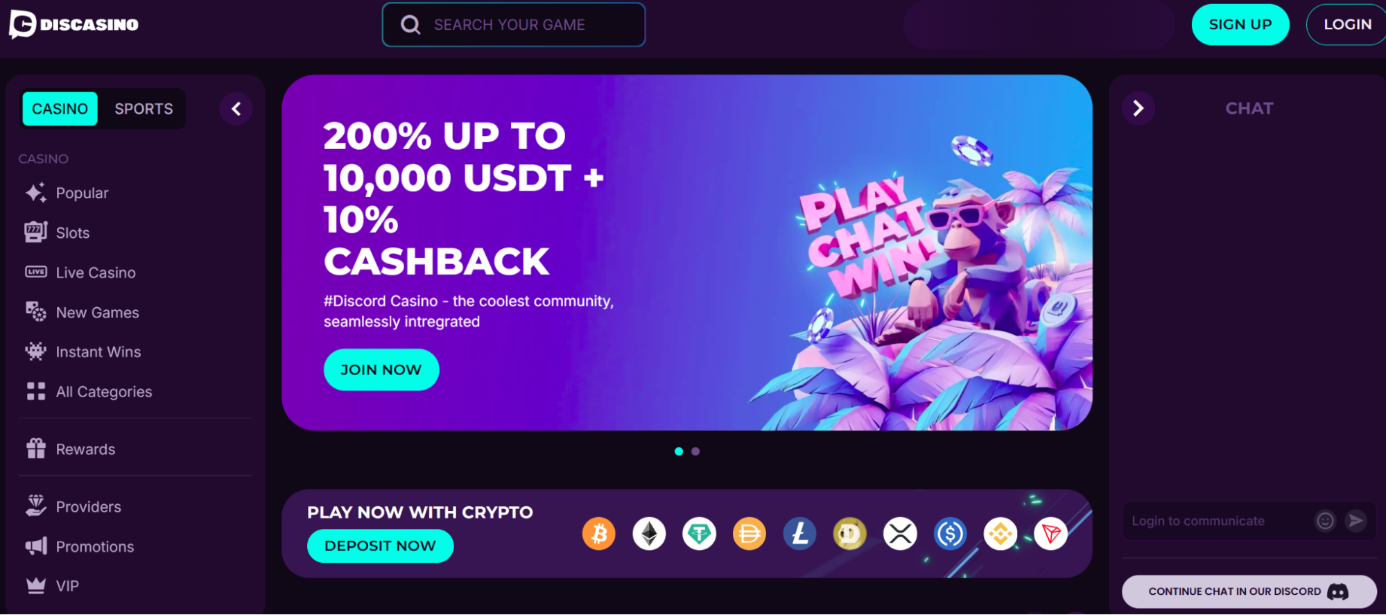Select the first carousel indicator dot
The image size is (1386, 615).
click(679, 451)
